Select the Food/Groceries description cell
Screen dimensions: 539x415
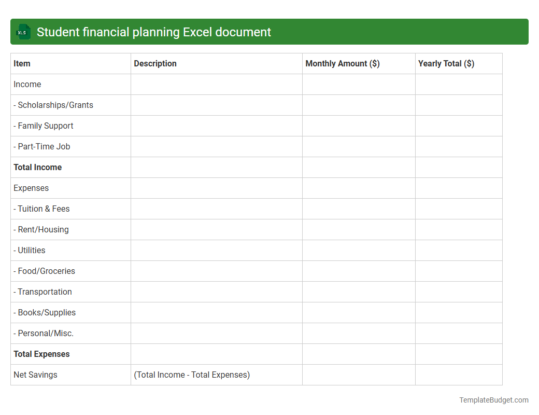tap(216, 271)
